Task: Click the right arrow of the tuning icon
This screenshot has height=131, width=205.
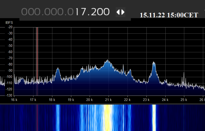Action: click(123, 12)
